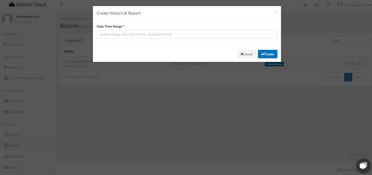
Task: Duplicate the report using the copy icon
Action: tap(358, 64)
